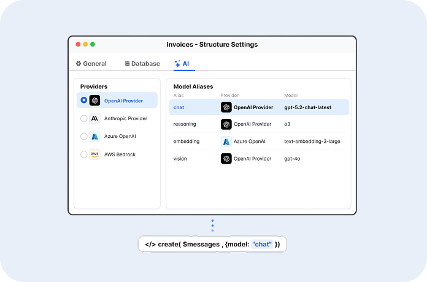This screenshot has height=282, width=427.
Task: Click the OpenAI logo in Providers list
Action: click(94, 101)
